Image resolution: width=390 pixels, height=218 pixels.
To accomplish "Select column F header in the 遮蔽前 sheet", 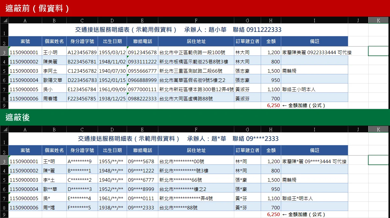I will 196,20.
